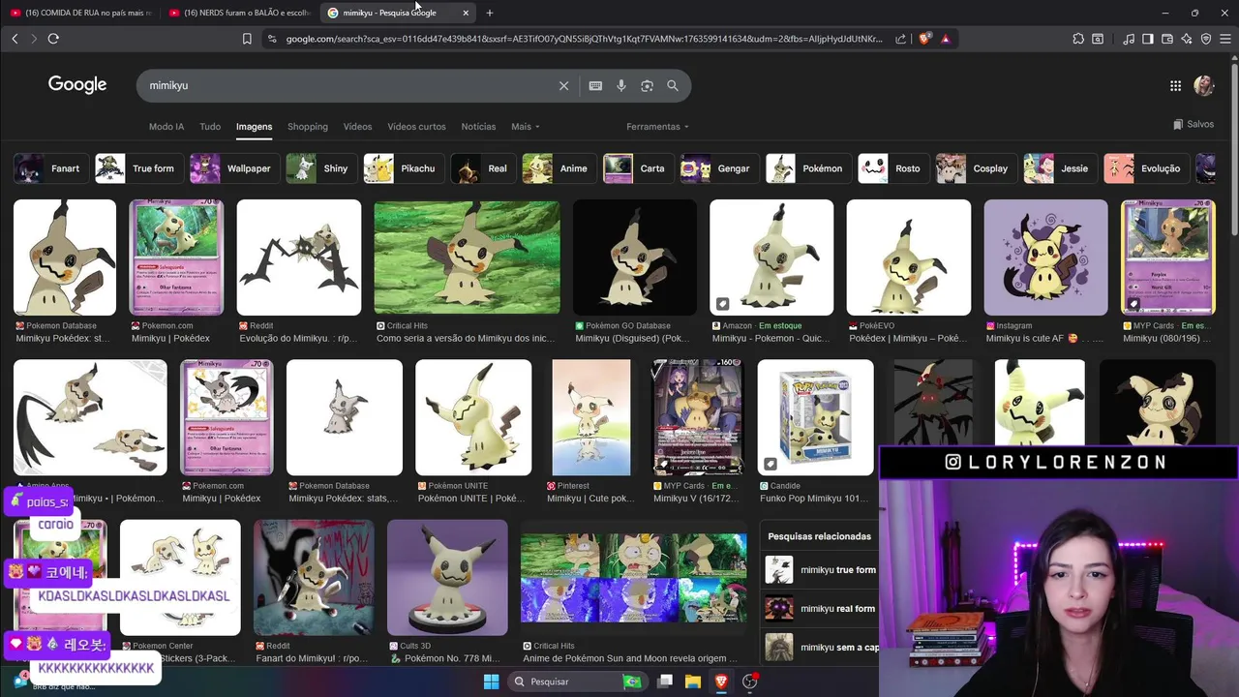This screenshot has width=1239, height=697.
Task: Open File Explorer from the taskbar
Action: point(693,682)
